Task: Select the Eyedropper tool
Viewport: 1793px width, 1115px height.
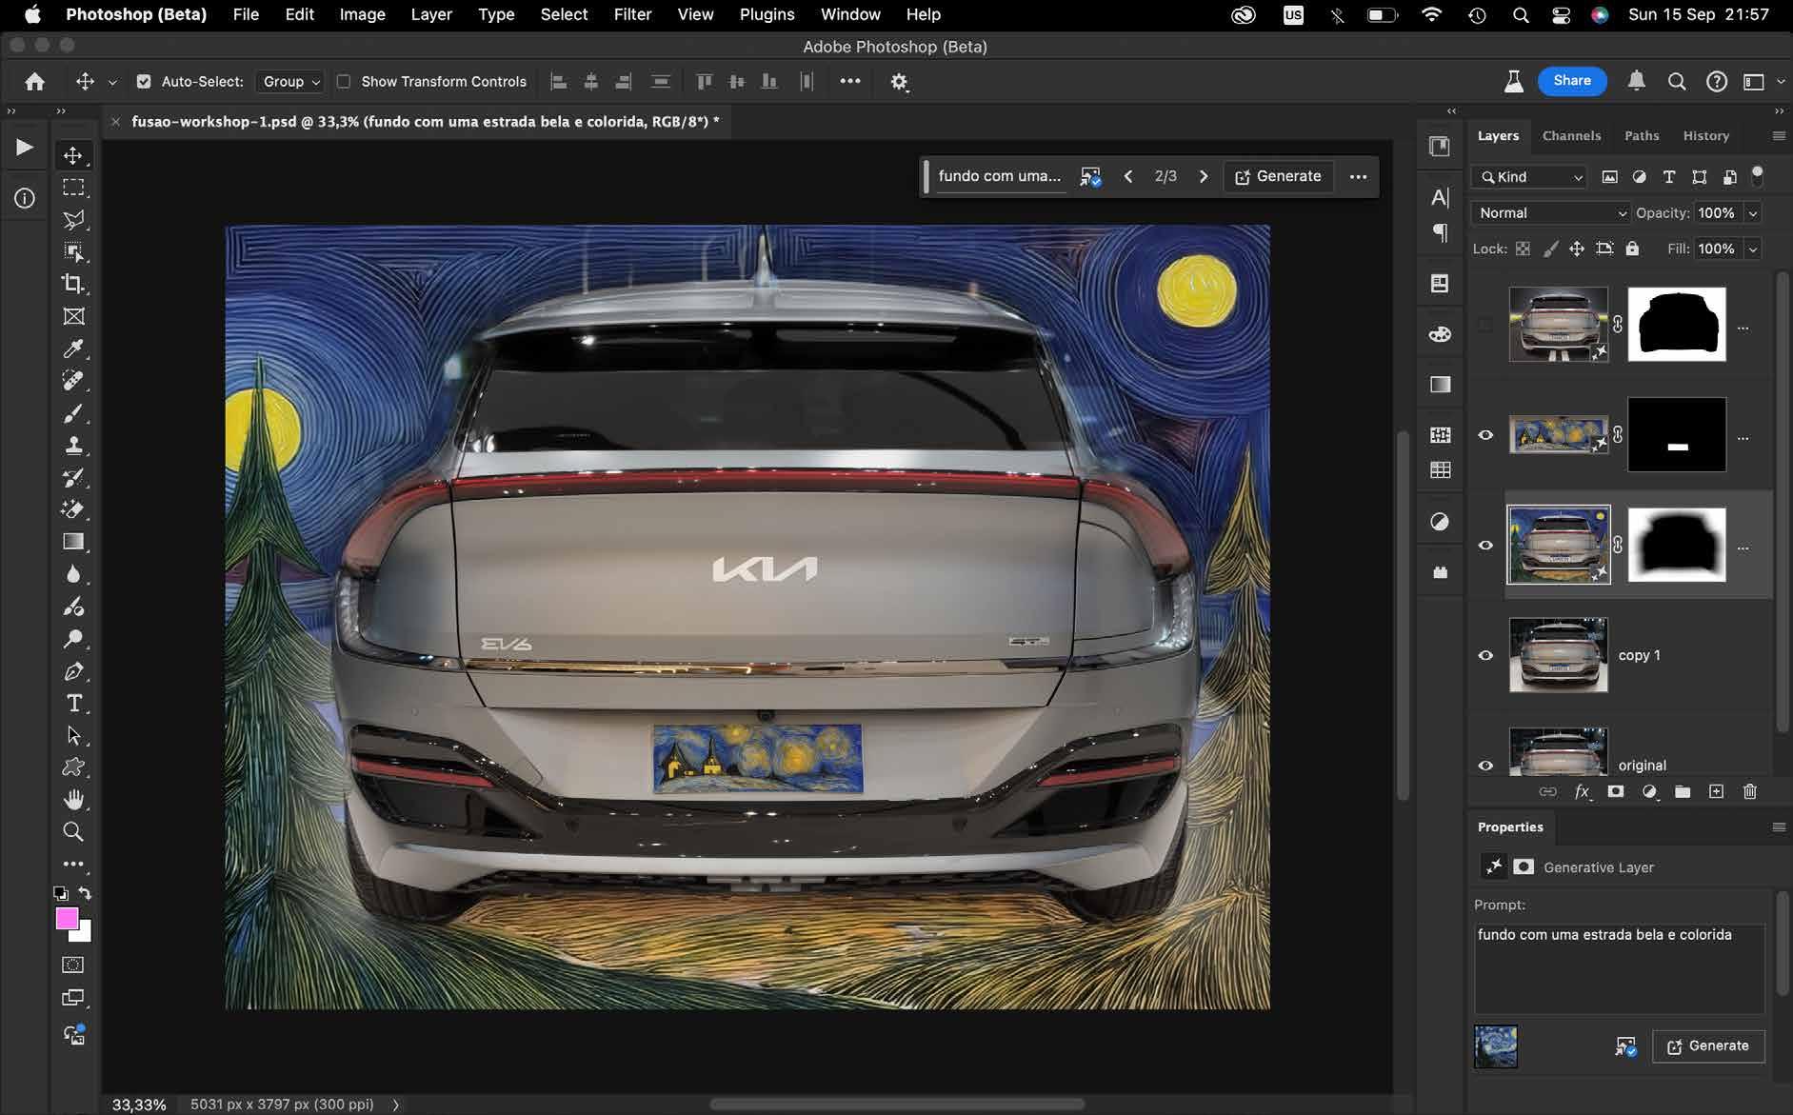Action: [73, 348]
